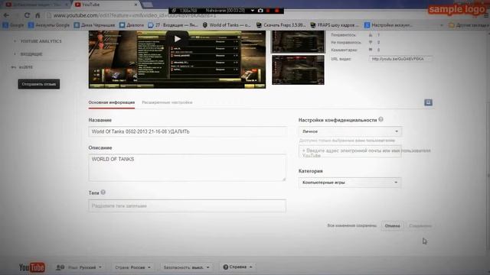
Task: Click the share-with email address field
Action: pyautogui.click(x=350, y=152)
